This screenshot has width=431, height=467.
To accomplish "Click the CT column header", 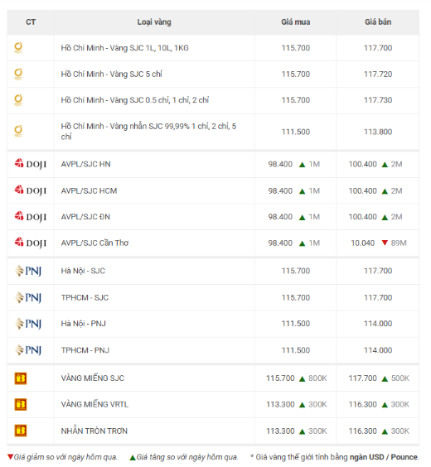I will [x=31, y=22].
